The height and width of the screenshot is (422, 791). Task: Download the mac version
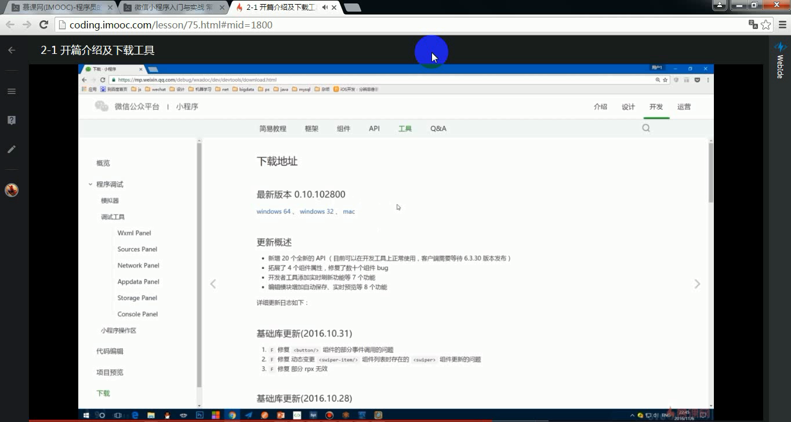(349, 212)
